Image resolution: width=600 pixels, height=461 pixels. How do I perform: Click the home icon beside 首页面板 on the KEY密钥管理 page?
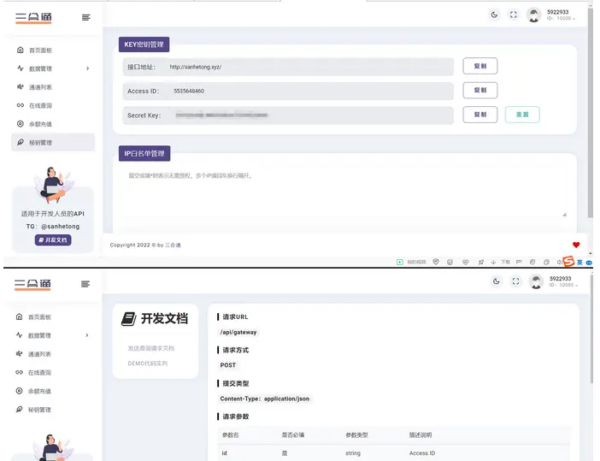[21, 50]
